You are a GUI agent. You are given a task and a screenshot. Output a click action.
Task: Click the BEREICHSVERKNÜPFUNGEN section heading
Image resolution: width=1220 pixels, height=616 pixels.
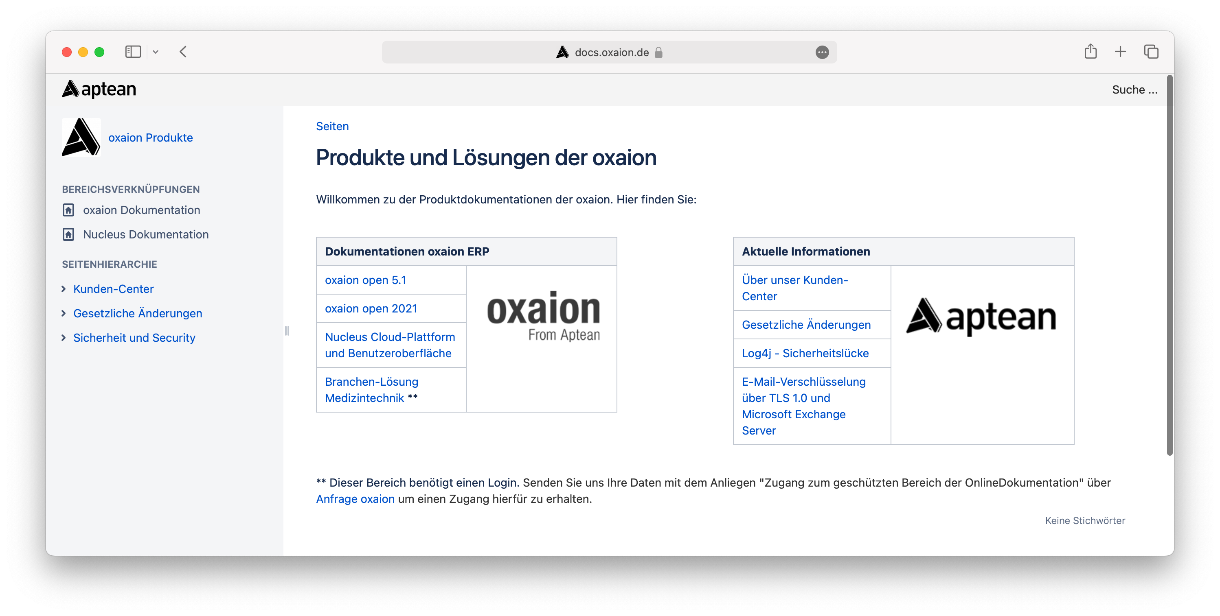(x=131, y=189)
